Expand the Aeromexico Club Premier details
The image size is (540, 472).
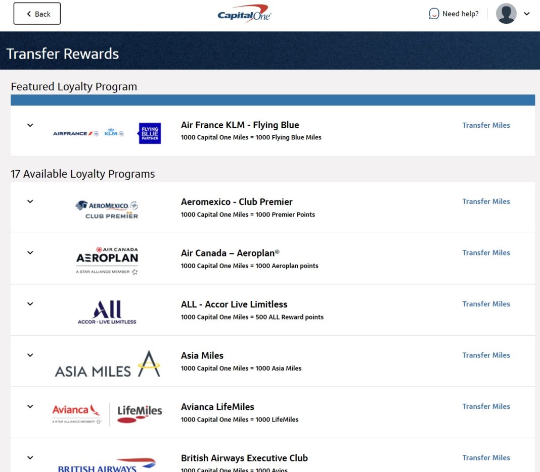click(29, 201)
